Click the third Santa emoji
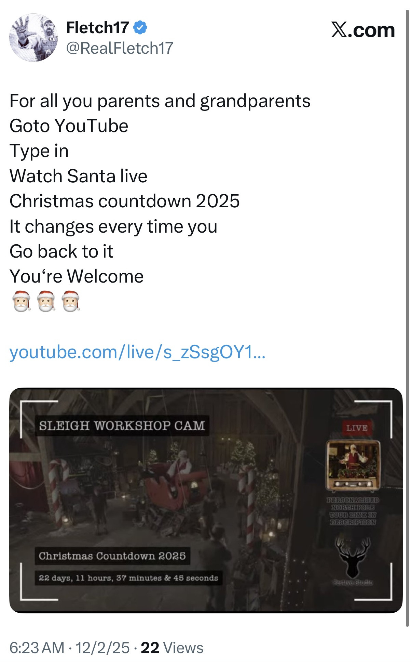This screenshot has width=412, height=664. click(x=71, y=301)
